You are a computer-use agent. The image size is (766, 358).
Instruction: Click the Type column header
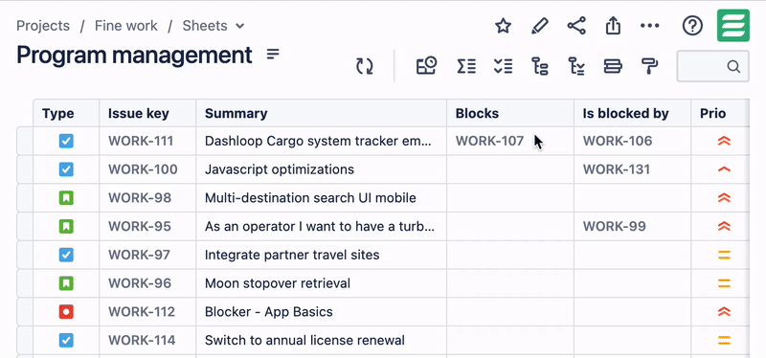pos(66,113)
